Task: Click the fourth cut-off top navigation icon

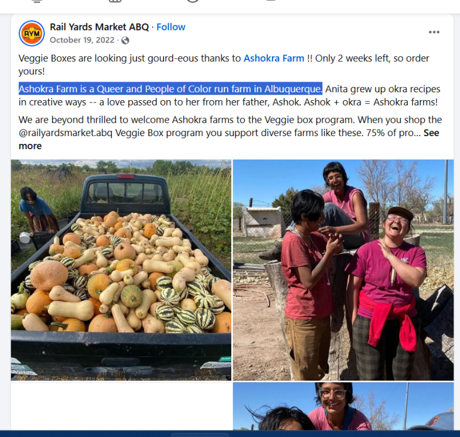Action: (271, 1)
